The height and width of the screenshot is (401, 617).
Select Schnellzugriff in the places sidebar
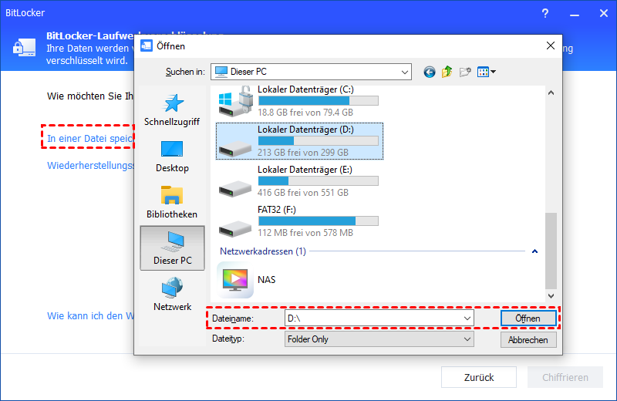[172, 110]
